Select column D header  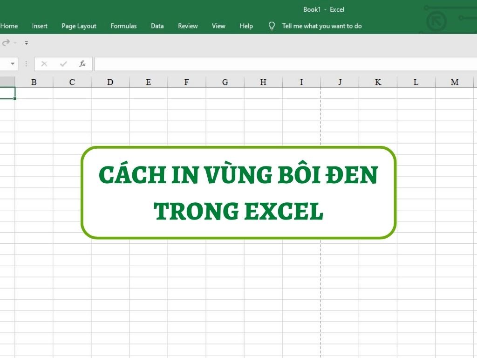(x=110, y=82)
